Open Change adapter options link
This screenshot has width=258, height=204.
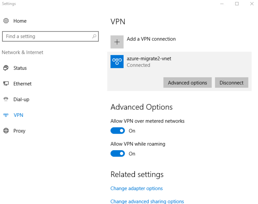click(x=136, y=188)
